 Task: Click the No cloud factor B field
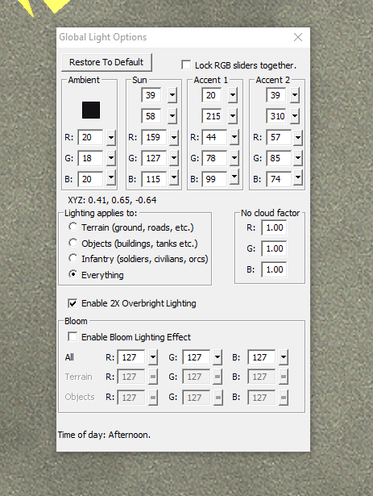(x=274, y=269)
